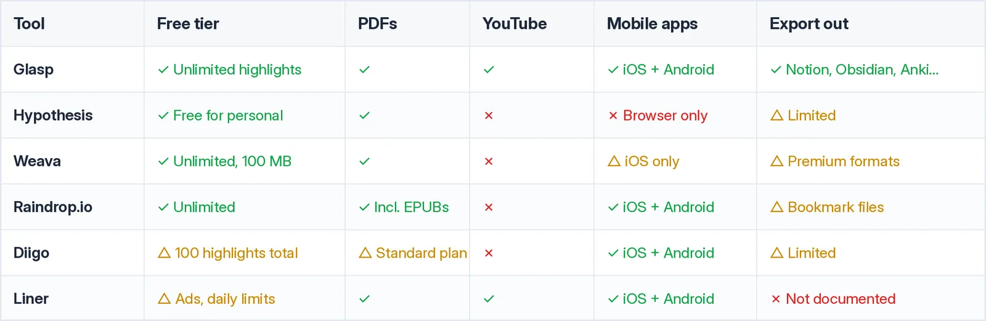Click the green checkmark in Glasp's PDFs cell
Screen dimensions: 986x321
point(364,69)
